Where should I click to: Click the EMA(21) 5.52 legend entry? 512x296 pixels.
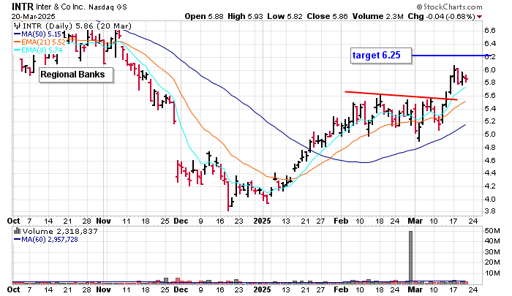coord(39,42)
